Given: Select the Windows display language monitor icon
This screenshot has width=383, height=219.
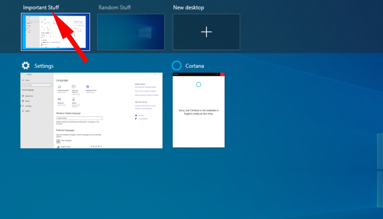Looking at the screenshot, I should 59,87.
